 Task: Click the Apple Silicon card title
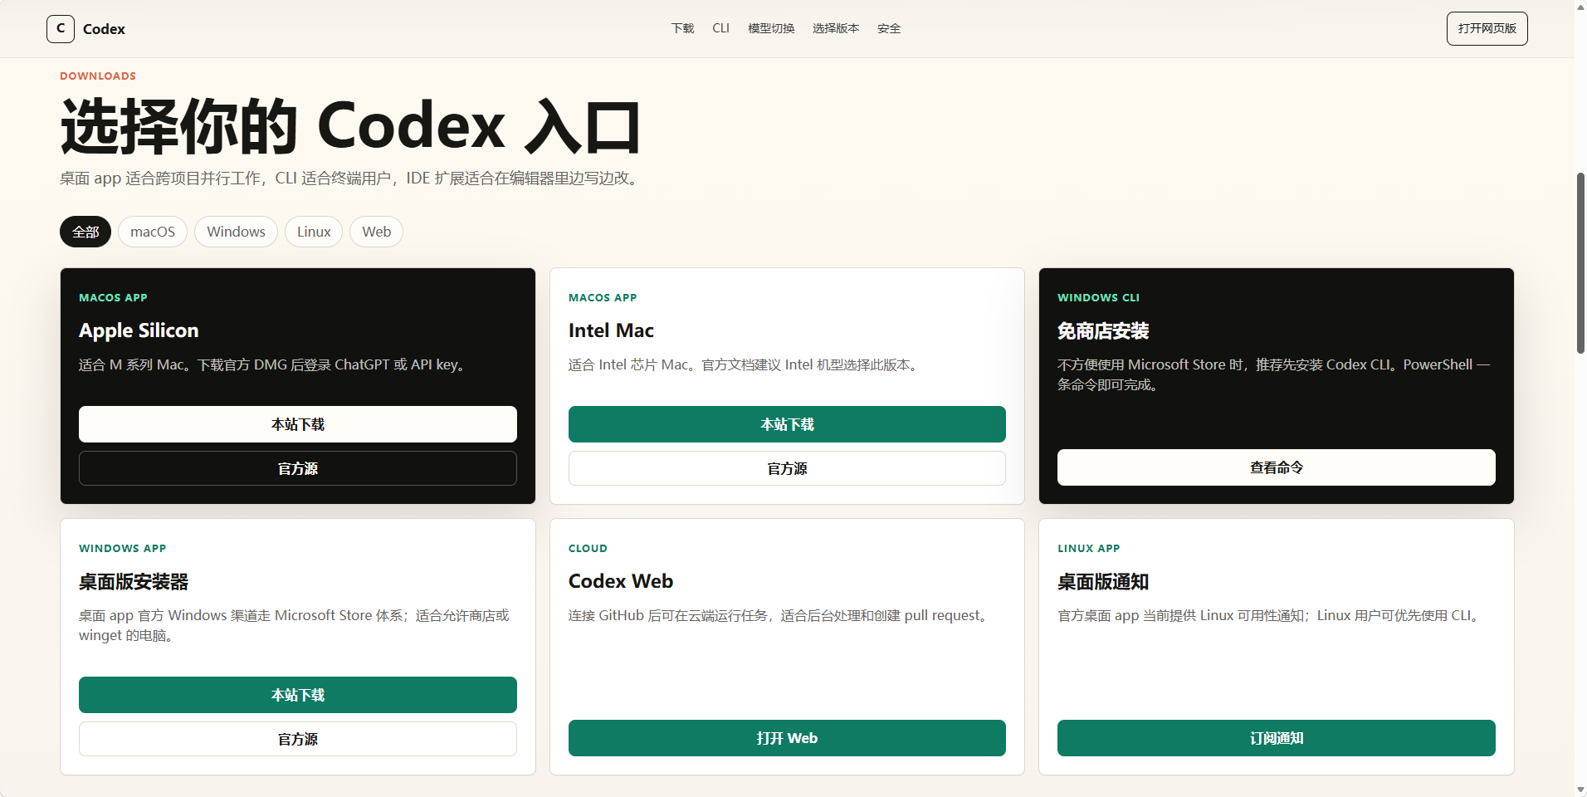coord(139,330)
